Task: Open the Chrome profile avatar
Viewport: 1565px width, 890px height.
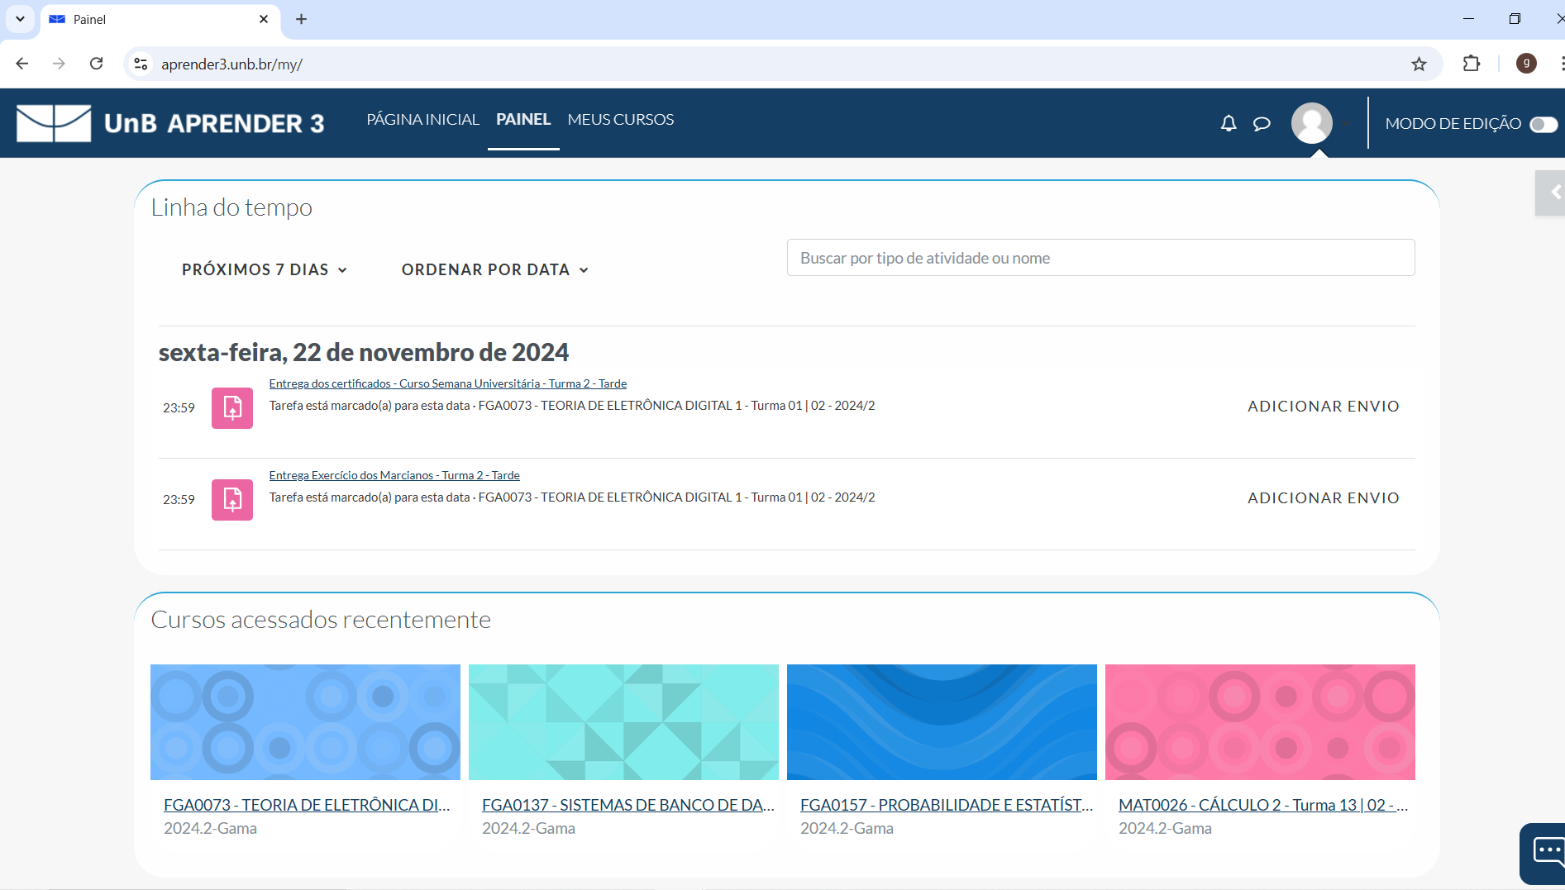Action: pyautogui.click(x=1526, y=64)
